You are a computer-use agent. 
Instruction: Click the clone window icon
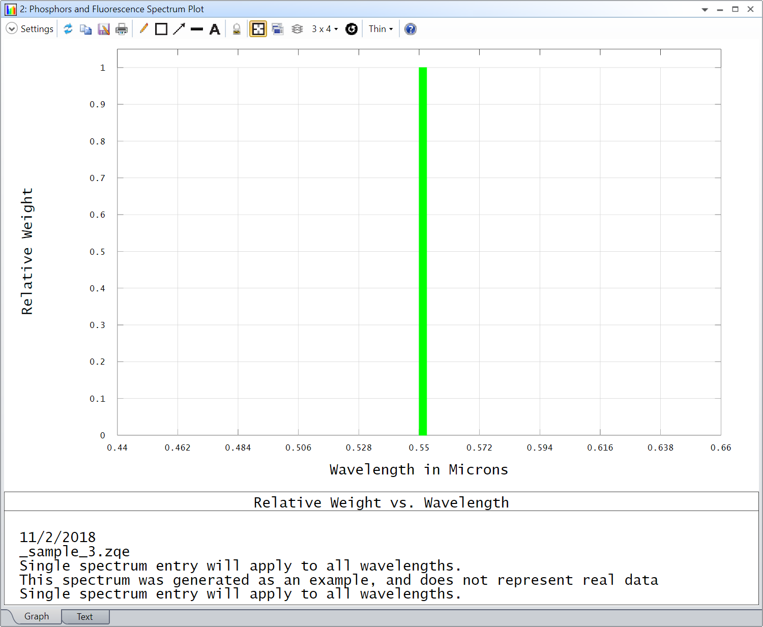pyautogui.click(x=278, y=29)
